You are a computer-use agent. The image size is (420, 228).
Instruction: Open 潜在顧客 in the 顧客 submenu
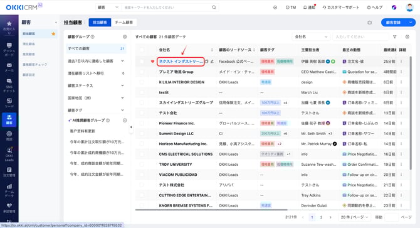(x=29, y=44)
